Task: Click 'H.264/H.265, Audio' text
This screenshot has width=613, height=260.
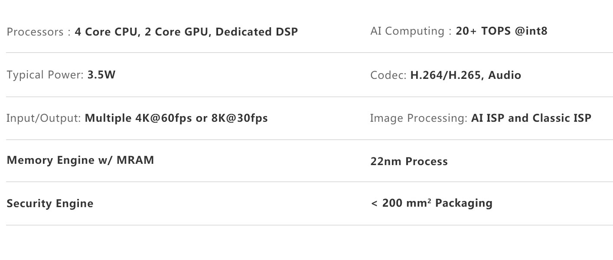Action: point(465,75)
